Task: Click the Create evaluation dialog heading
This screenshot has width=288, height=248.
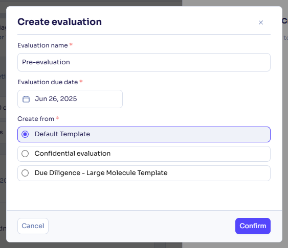Action: pyautogui.click(x=59, y=22)
